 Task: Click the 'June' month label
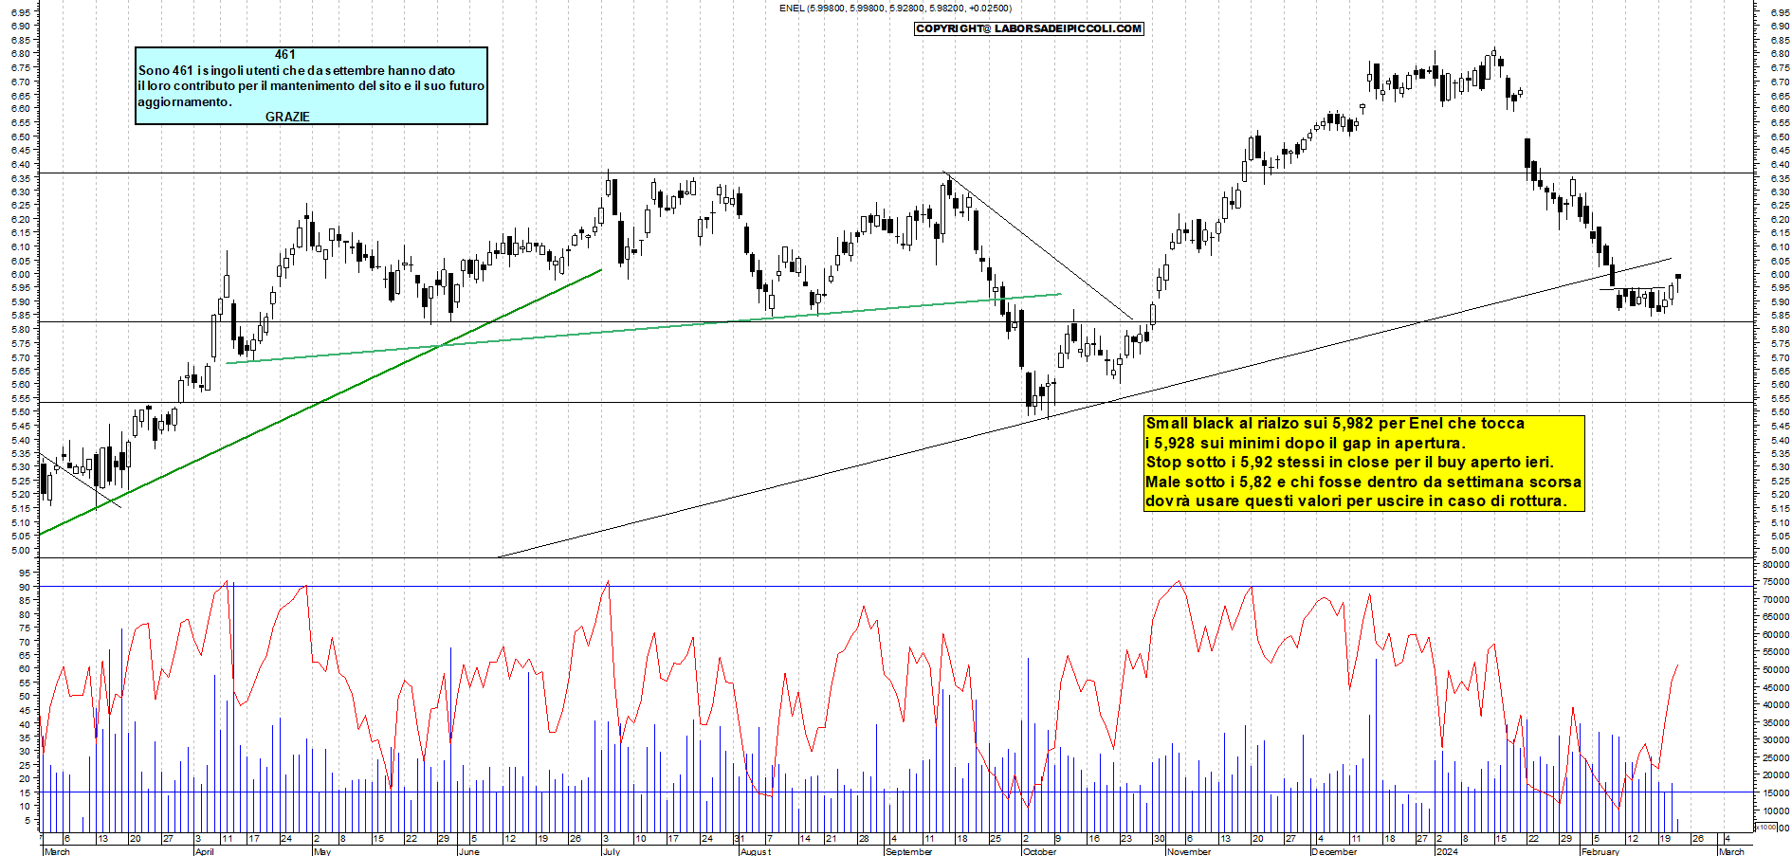(468, 851)
